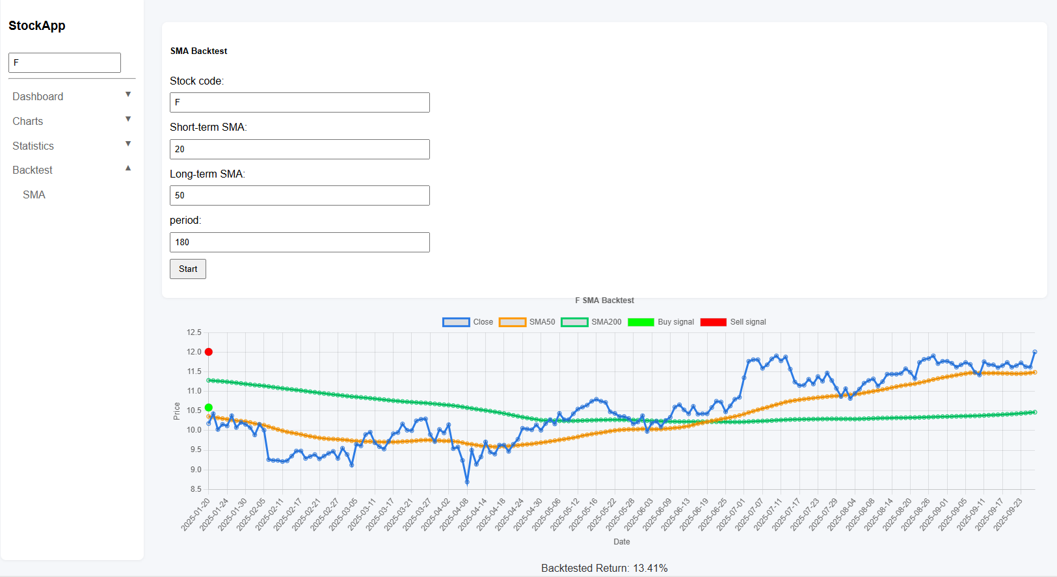Toggle the SMA50 legend item
Viewport: 1057px width, 577px height.
(x=527, y=322)
